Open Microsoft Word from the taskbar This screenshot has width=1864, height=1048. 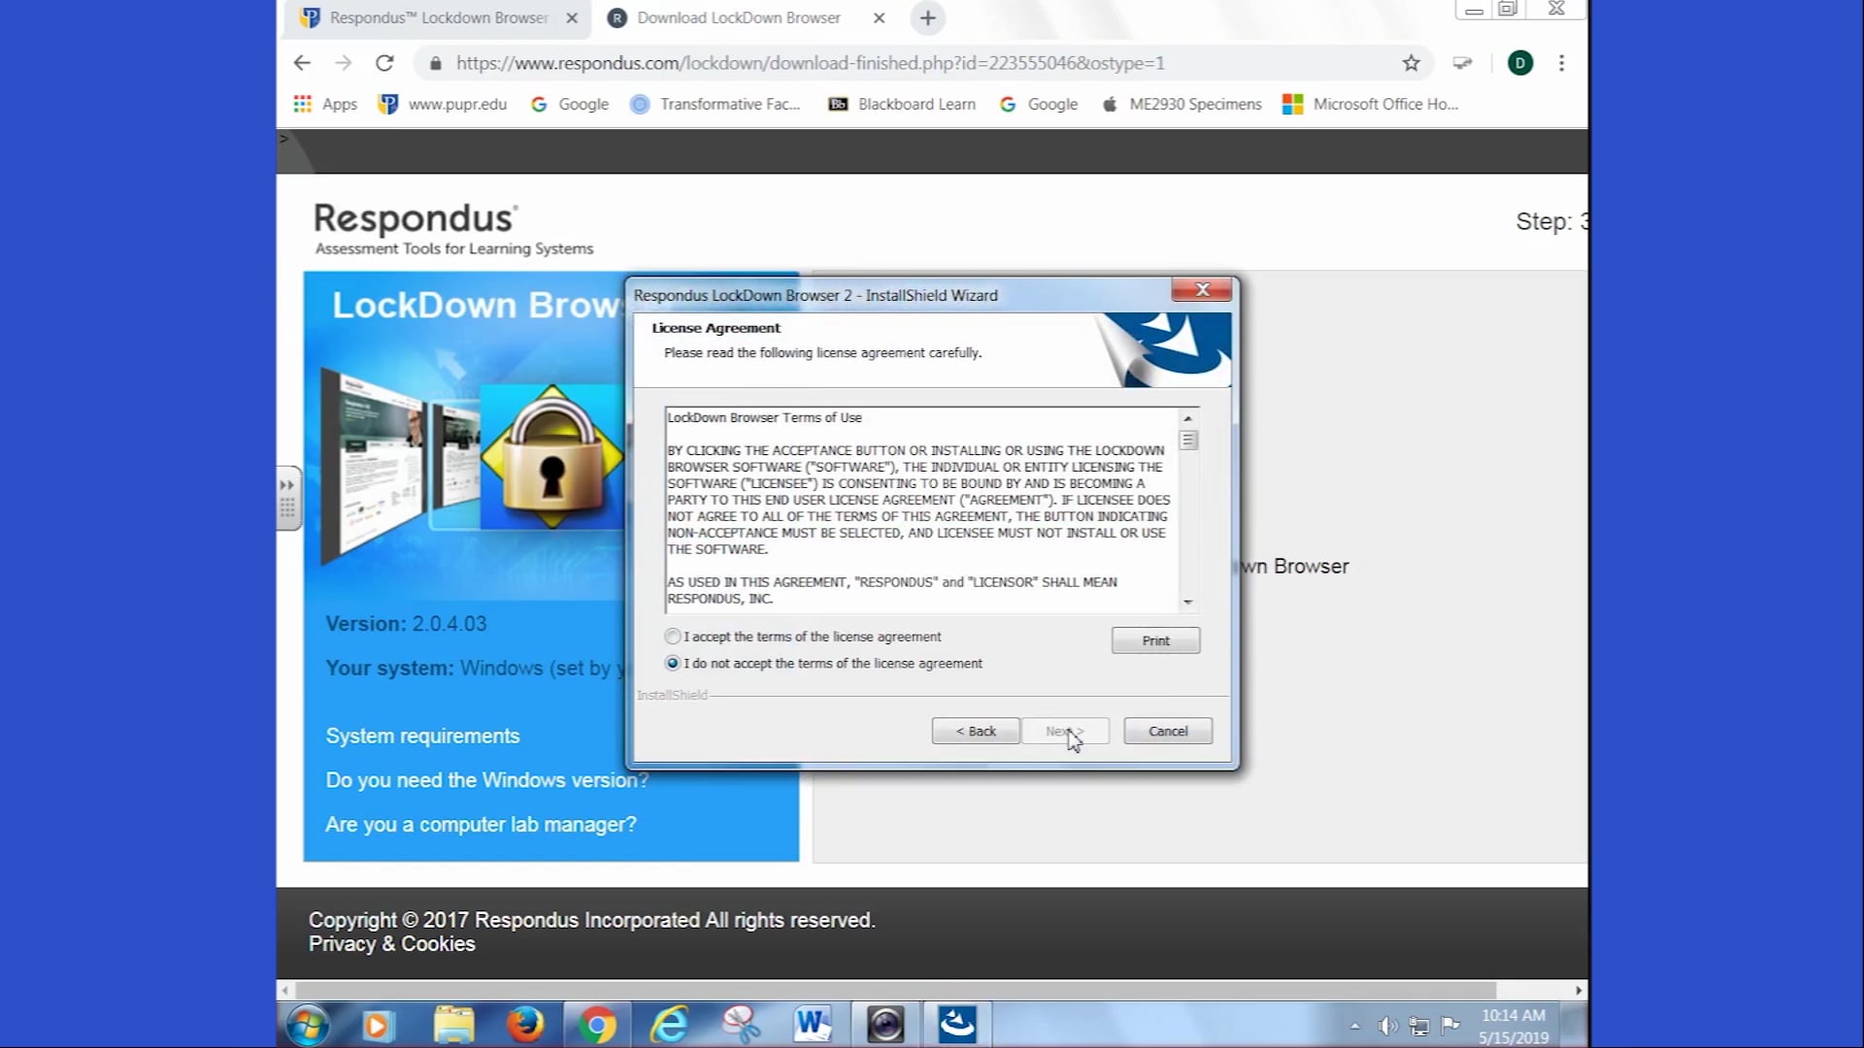point(812,1024)
